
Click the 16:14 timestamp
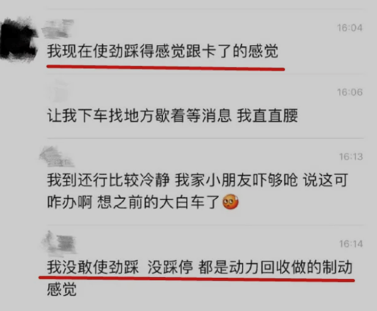(351, 244)
